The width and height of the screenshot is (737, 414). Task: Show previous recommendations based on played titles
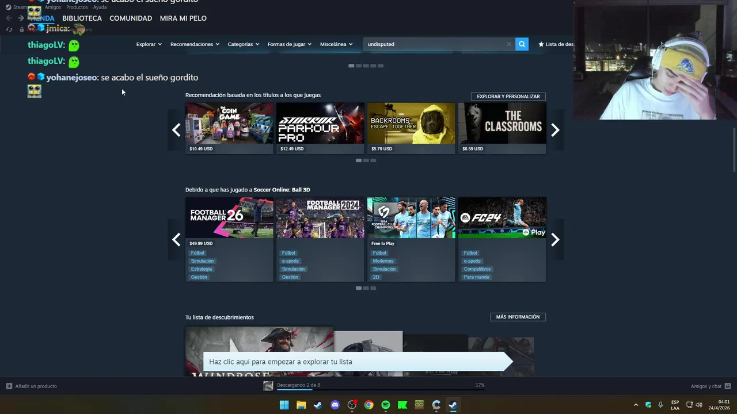click(176, 130)
